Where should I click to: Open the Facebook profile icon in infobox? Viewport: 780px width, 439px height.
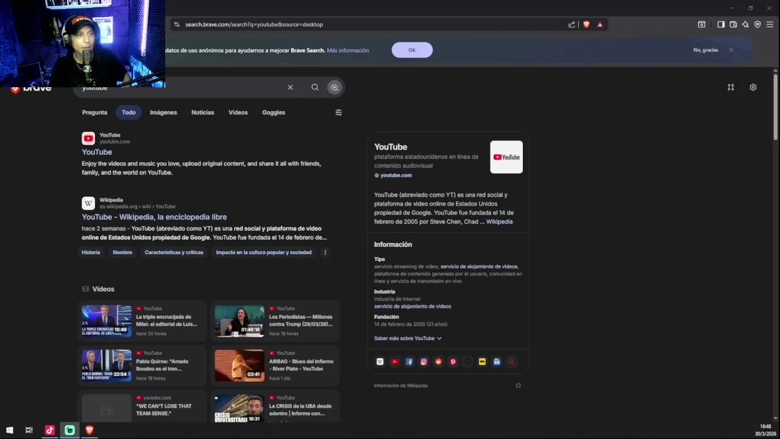(x=409, y=362)
